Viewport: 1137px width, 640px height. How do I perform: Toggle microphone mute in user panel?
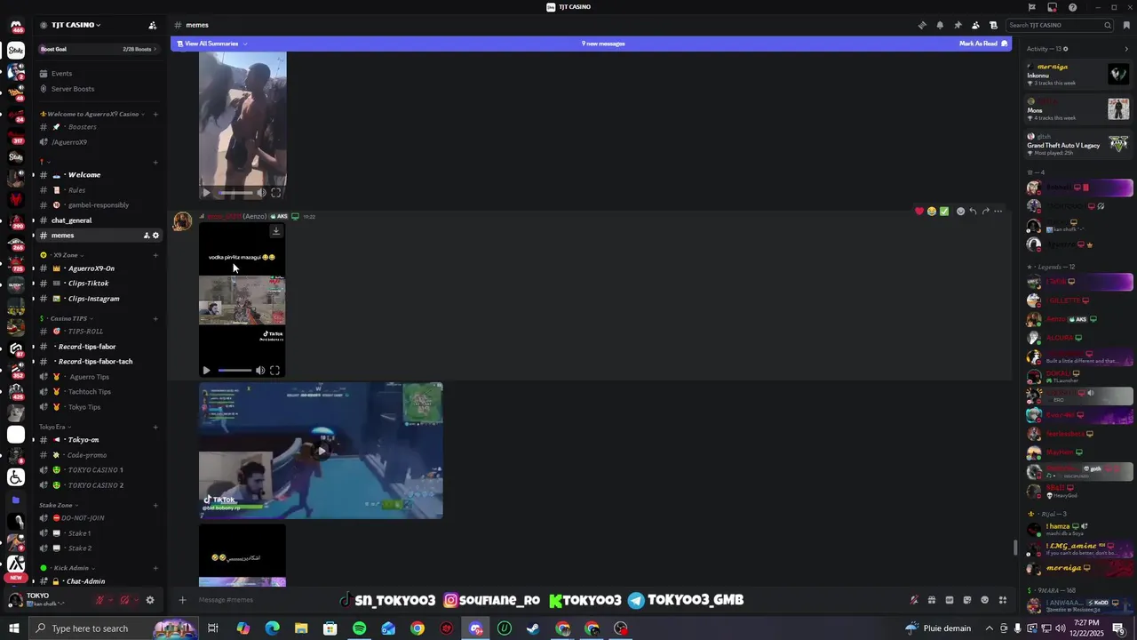100,600
